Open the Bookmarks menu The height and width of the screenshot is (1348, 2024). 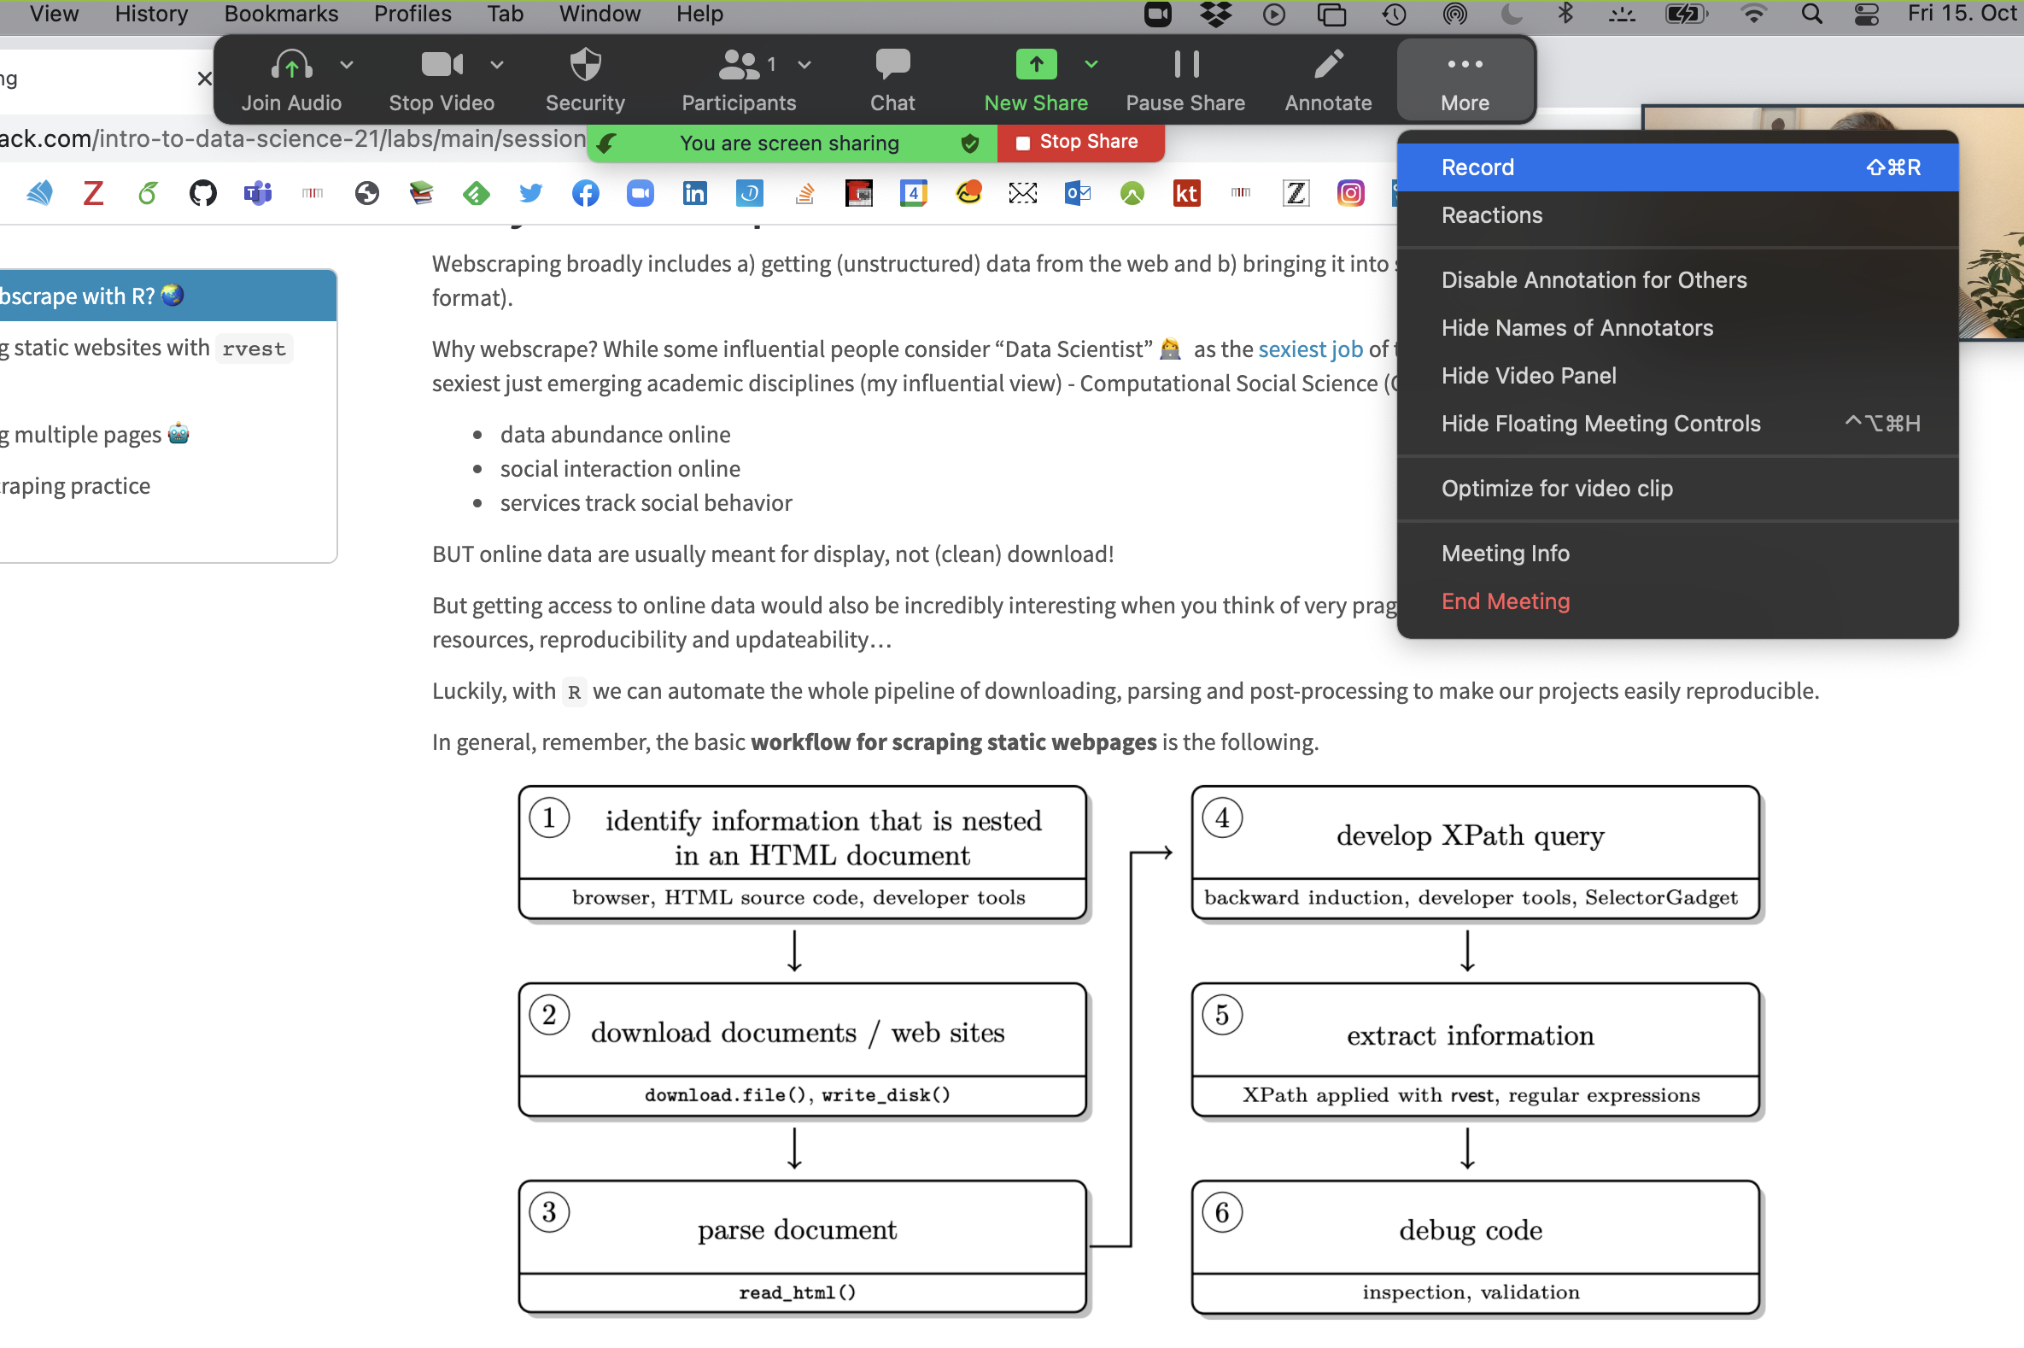281,14
